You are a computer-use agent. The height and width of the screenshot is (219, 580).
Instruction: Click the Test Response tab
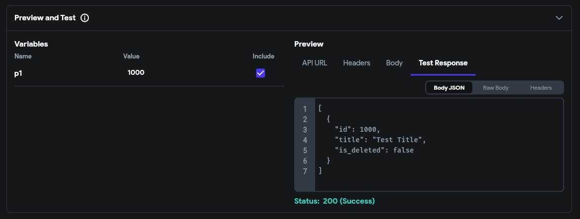coord(443,63)
